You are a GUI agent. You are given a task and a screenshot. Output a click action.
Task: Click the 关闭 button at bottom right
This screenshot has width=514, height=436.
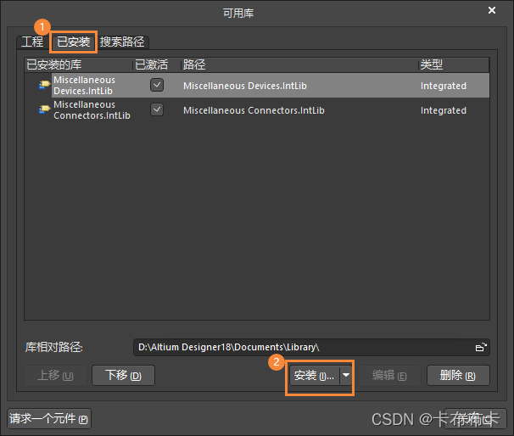[x=473, y=419]
